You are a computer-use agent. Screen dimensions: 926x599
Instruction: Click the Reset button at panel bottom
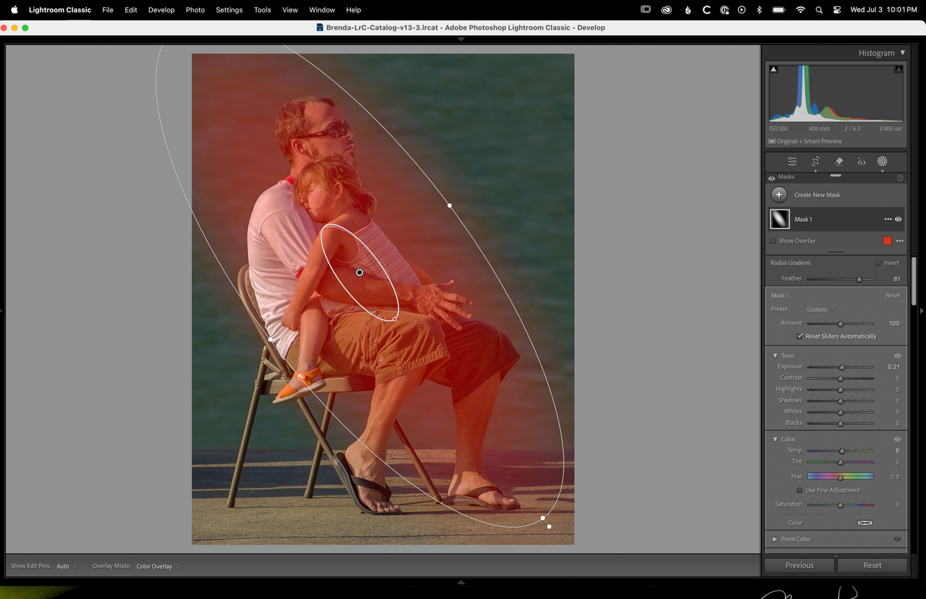(x=872, y=566)
